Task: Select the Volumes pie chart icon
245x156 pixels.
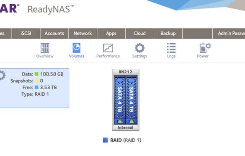Action: tap(76, 48)
